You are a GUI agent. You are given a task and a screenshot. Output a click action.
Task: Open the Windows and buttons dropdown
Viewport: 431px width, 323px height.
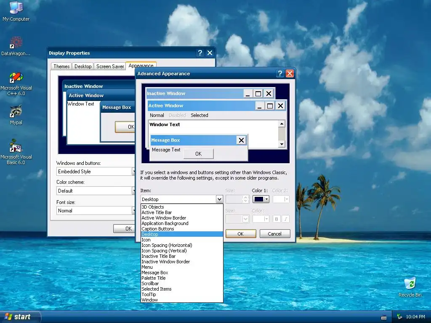[x=96, y=172]
